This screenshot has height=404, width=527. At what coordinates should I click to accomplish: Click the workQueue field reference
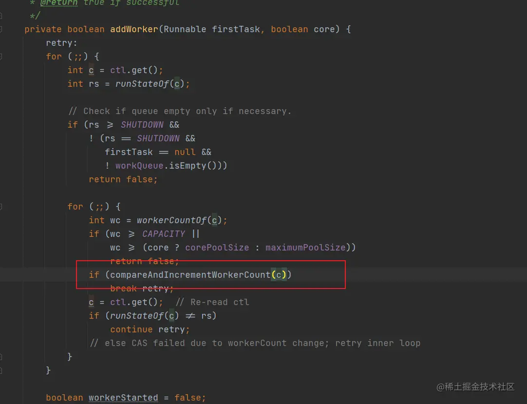[x=139, y=166]
